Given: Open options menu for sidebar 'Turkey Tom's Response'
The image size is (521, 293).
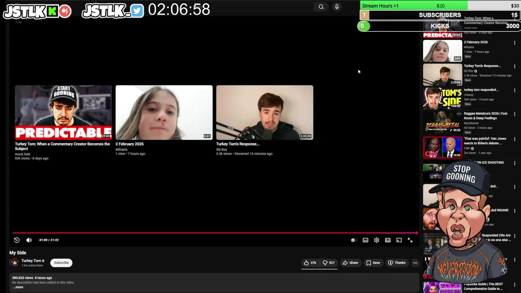Looking at the screenshot, I should (514, 67).
